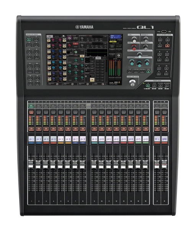This screenshot has width=196, height=230.
Task: Mute channel 1 with its ON key
Action: coord(31,129)
